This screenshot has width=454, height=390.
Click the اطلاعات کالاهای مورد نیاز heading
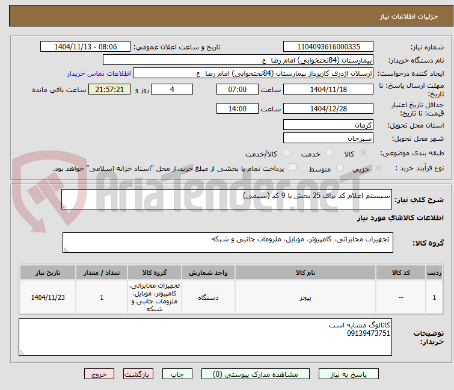(x=400, y=218)
